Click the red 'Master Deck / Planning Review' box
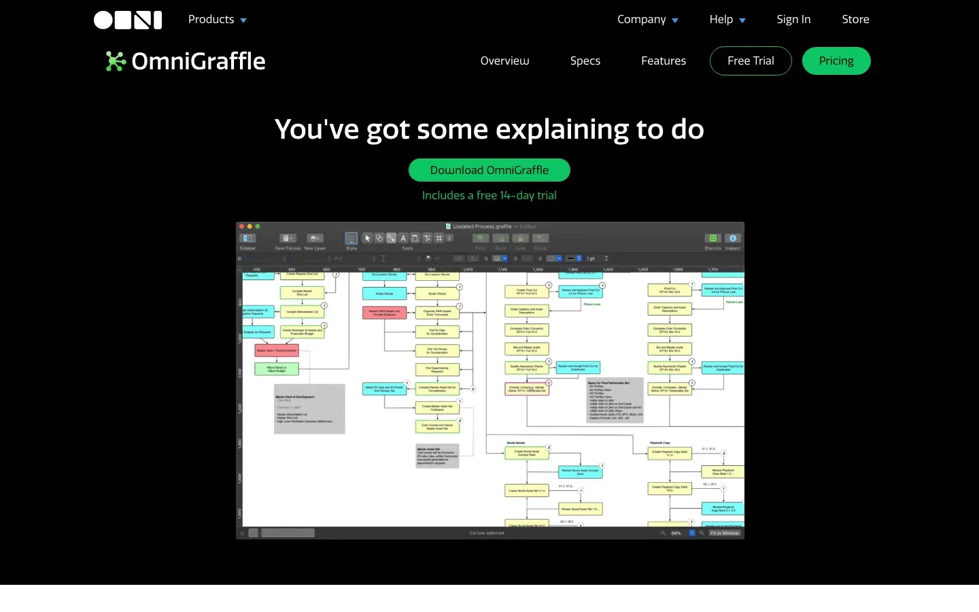The image size is (979, 612). [x=276, y=351]
